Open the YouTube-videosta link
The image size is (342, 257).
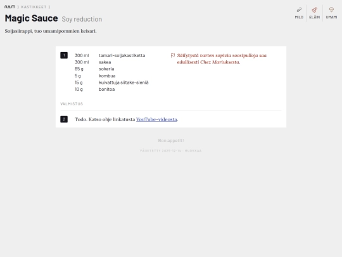click(x=156, y=119)
